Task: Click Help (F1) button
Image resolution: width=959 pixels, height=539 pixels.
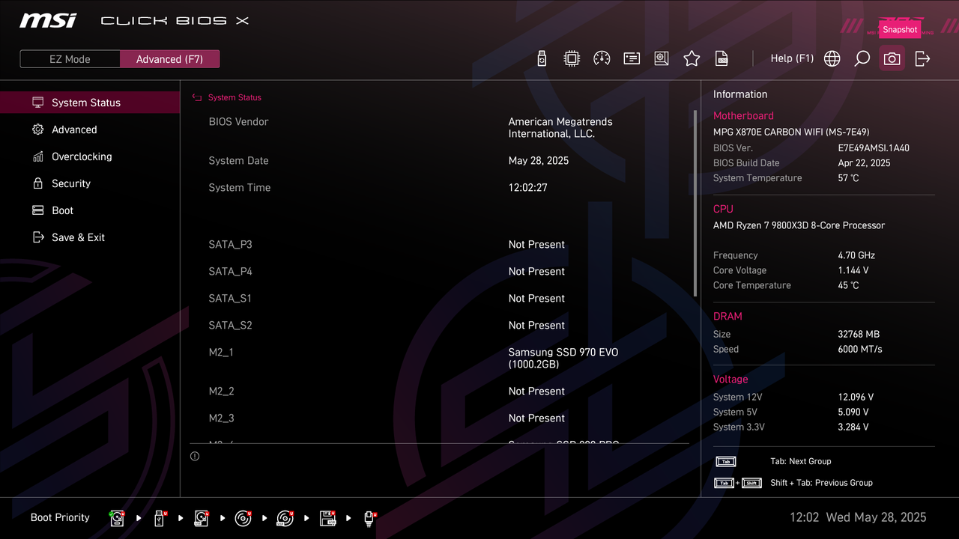Action: click(x=792, y=58)
